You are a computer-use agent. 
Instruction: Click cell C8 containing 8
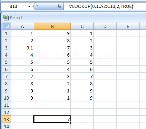coord(82,83)
